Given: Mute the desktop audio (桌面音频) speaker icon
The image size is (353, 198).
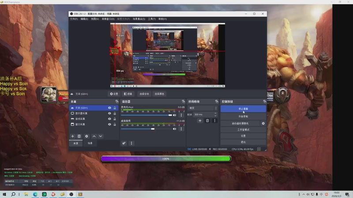Looking at the screenshot, I should point(174,129).
